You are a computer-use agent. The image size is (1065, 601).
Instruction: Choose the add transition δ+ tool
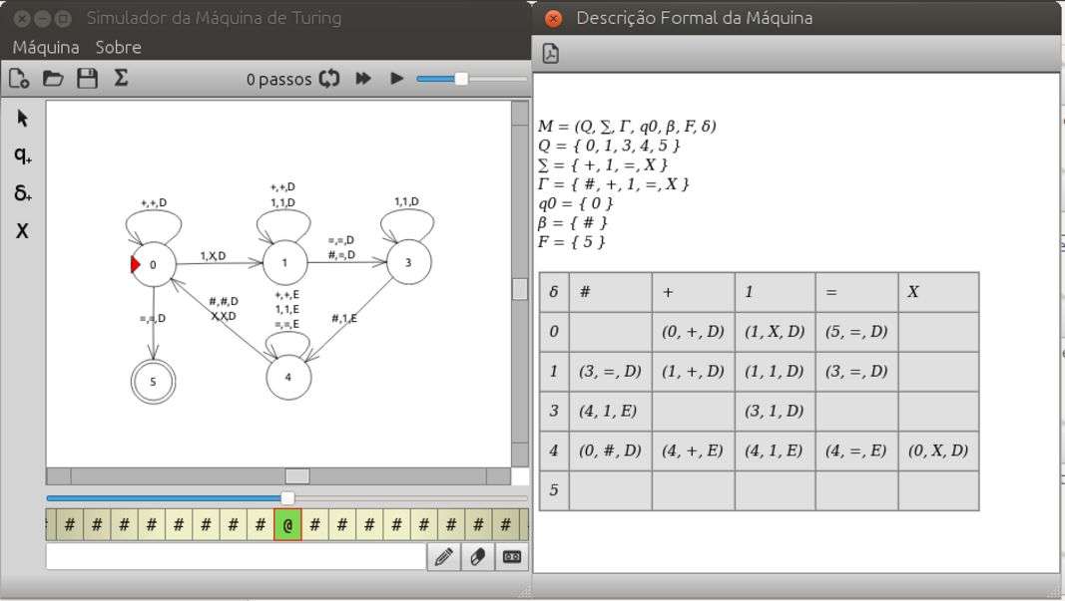point(23,192)
